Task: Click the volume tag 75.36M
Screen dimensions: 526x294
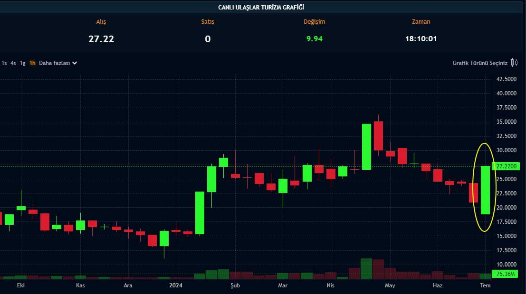Action: pyautogui.click(x=505, y=274)
